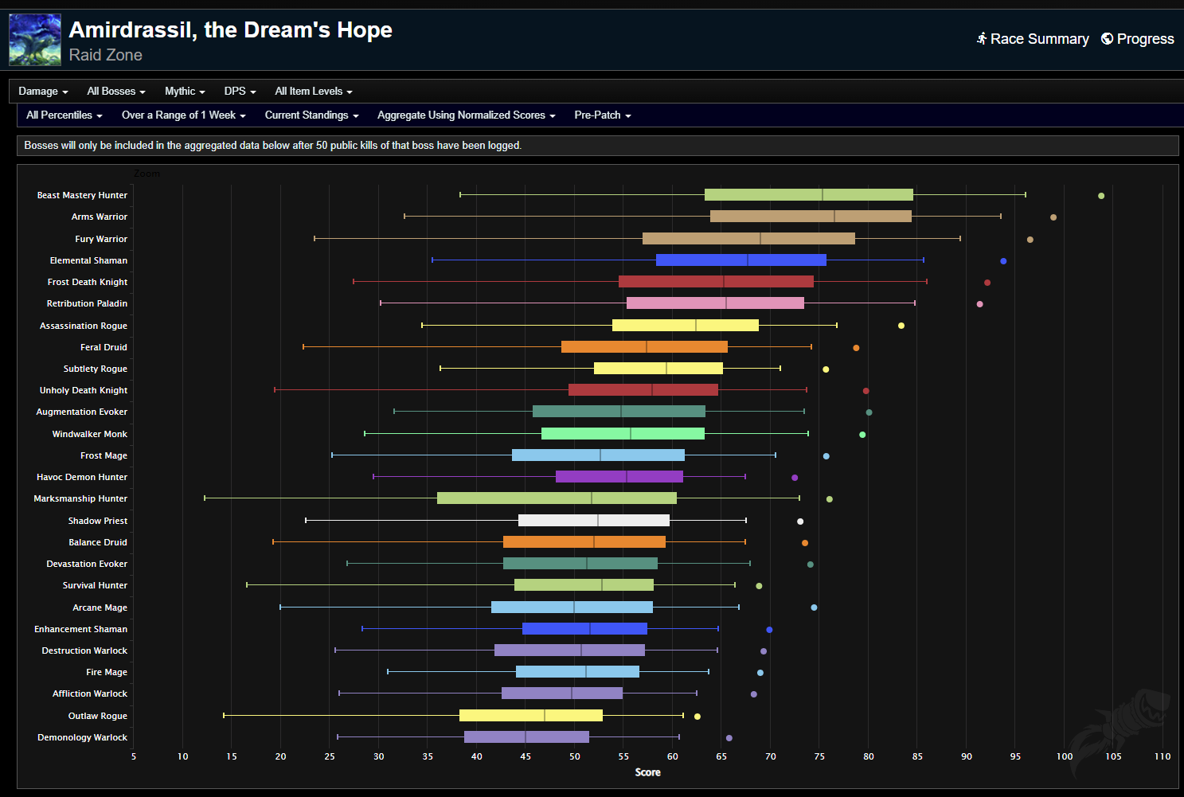Expand the All Bosses dropdown
Viewport: 1184px width, 797px height.
pyautogui.click(x=115, y=92)
